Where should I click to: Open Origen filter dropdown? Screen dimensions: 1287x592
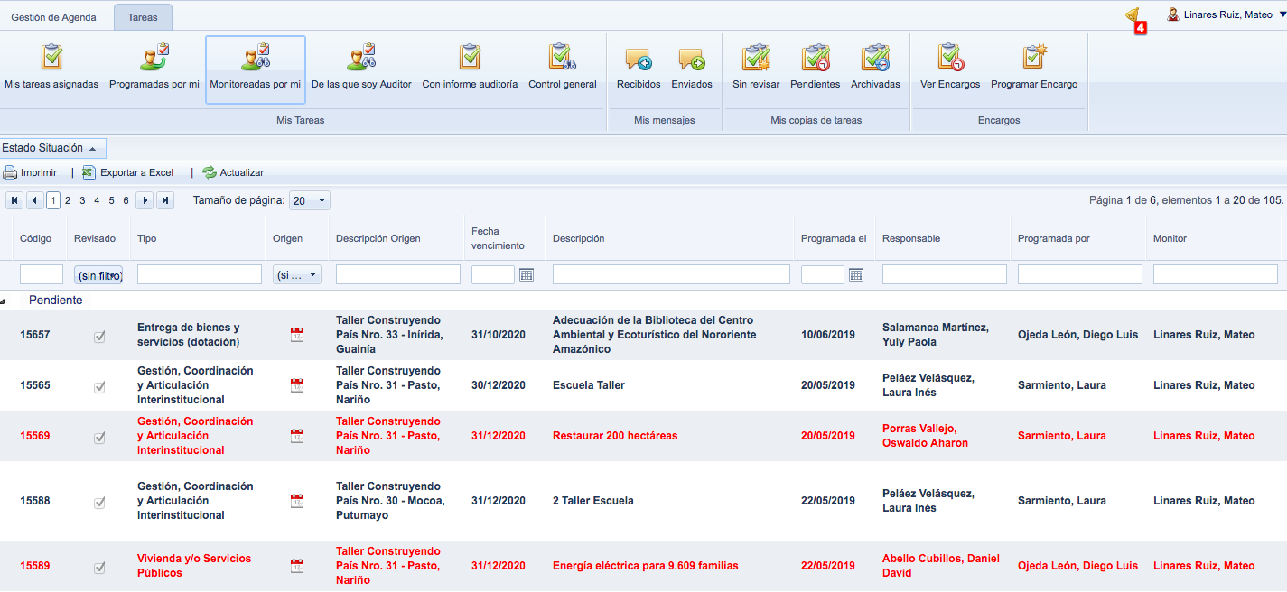(x=297, y=275)
